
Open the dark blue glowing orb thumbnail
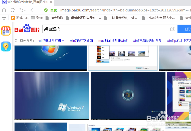coord(128,96)
